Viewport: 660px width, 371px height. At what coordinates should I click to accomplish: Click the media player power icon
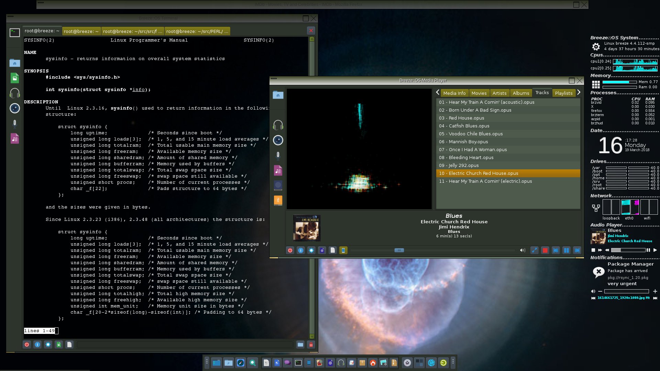290,250
